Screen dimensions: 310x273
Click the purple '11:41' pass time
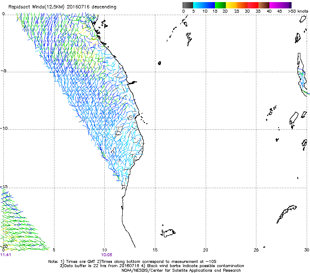click(6, 255)
